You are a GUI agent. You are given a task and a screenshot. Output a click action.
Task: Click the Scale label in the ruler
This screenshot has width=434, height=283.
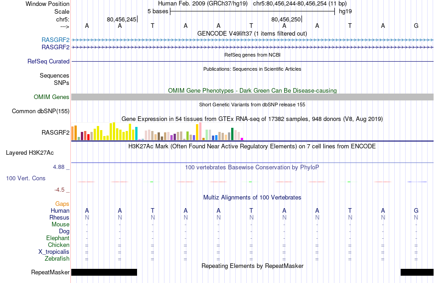coord(62,11)
